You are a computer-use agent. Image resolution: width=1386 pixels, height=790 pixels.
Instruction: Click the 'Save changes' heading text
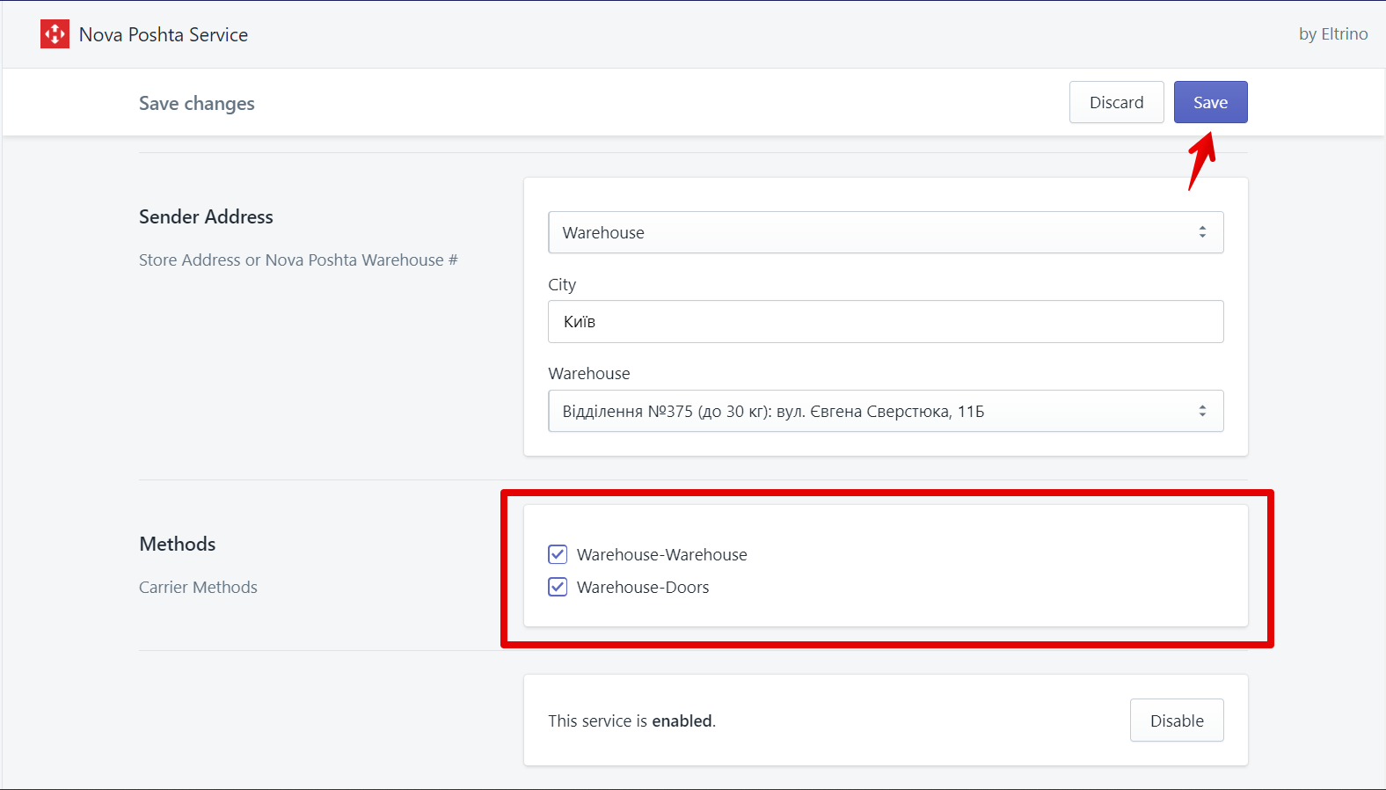pos(197,104)
